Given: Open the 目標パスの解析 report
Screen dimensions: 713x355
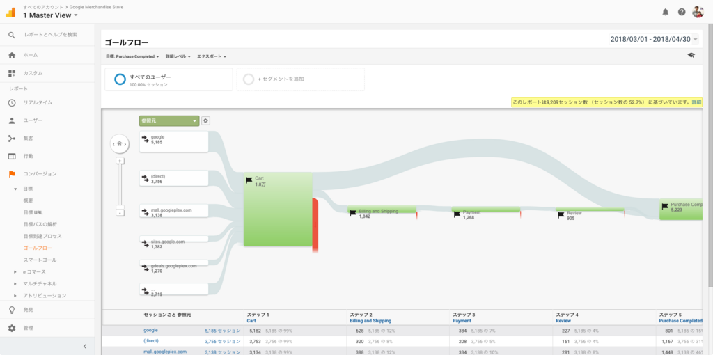Looking at the screenshot, I should [40, 224].
